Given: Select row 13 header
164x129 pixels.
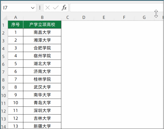Looking at the screenshot, I should (4, 119).
